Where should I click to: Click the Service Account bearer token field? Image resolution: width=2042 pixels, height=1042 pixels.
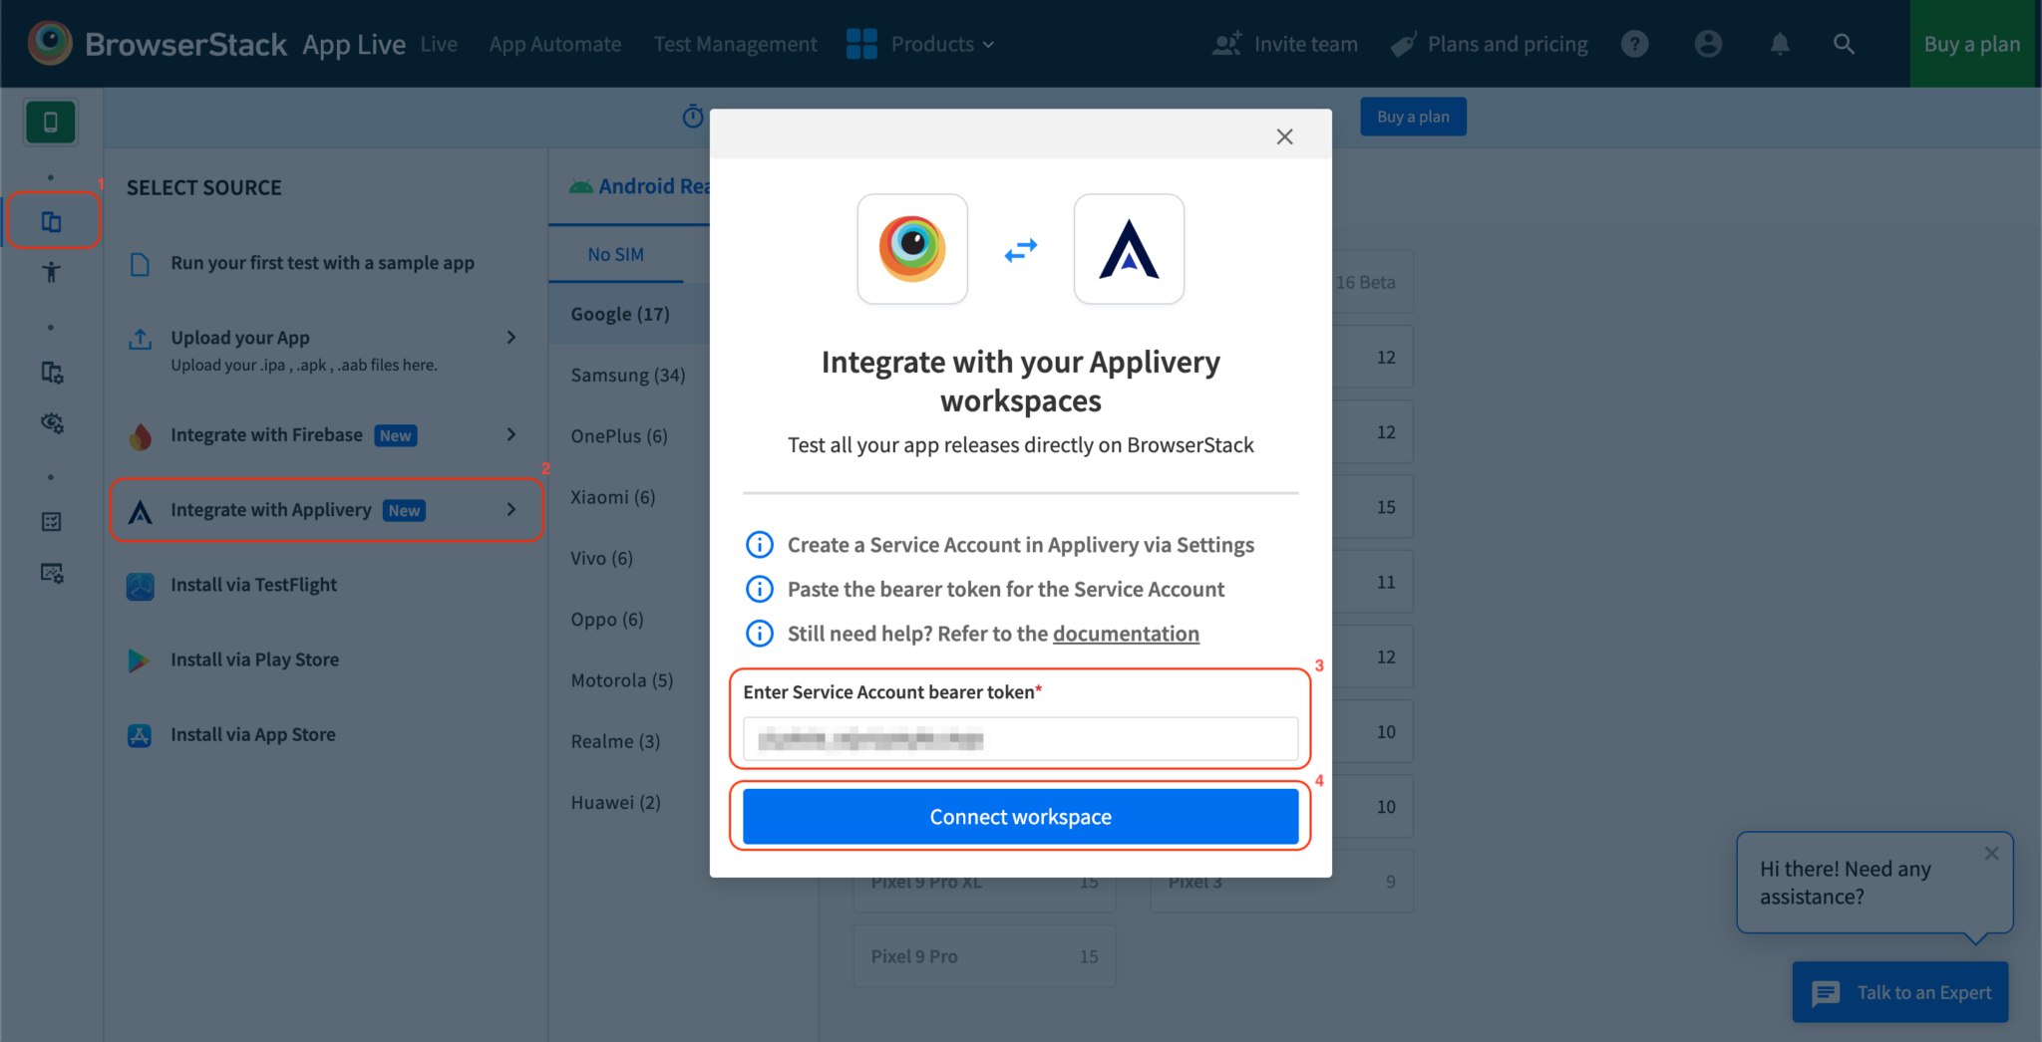pyautogui.click(x=1019, y=739)
